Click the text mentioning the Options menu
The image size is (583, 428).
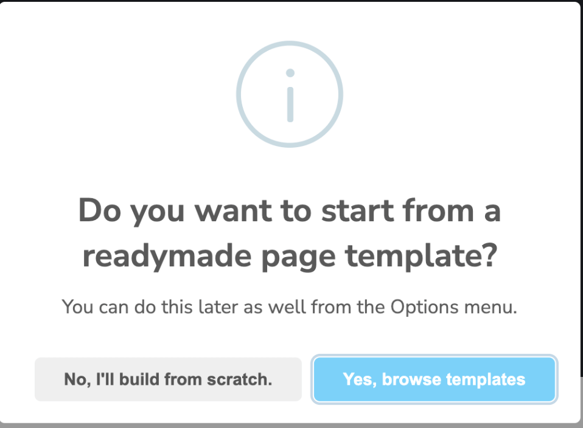pos(290,307)
